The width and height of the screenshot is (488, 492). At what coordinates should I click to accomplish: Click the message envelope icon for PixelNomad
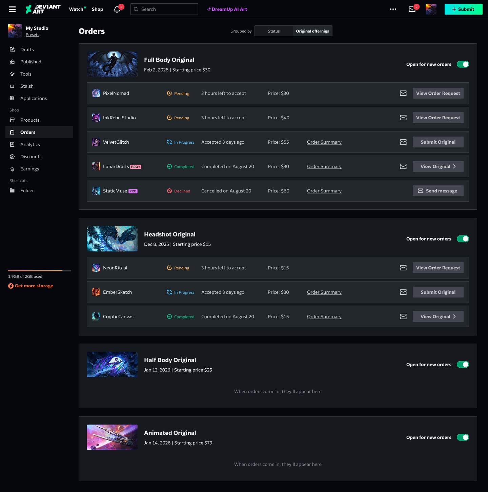(403, 93)
